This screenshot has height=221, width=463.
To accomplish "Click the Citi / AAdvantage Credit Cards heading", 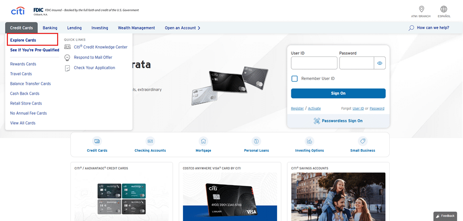I will (101, 168).
